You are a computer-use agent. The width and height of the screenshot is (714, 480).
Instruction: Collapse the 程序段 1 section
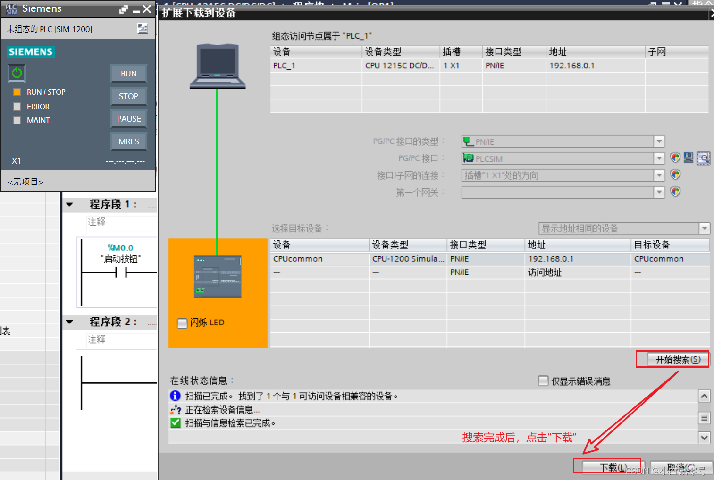[x=70, y=204]
